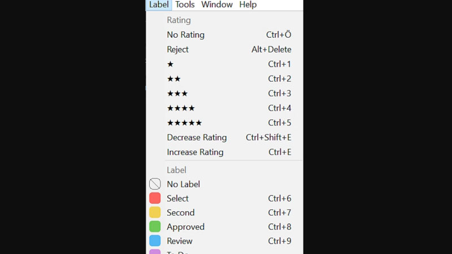
Task: Open the Window menu
Action: tap(217, 5)
